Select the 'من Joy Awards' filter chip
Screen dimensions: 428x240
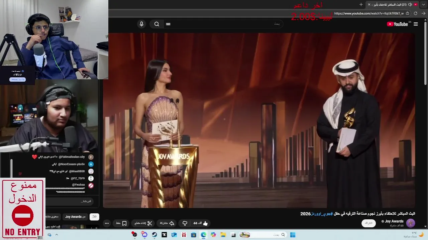pos(75,217)
